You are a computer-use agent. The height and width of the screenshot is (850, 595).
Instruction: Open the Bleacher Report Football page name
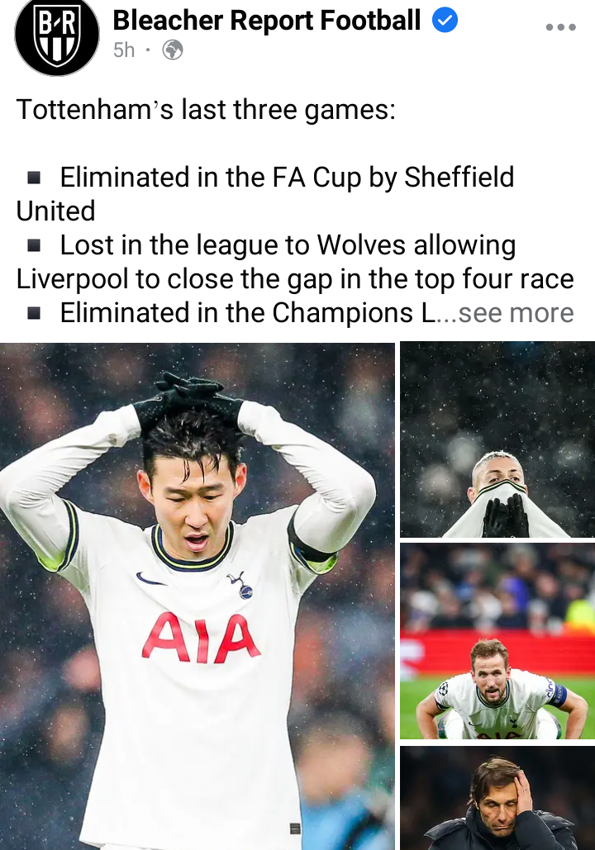266,20
